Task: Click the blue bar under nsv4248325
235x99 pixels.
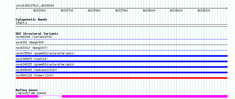Action: tap(121, 67)
